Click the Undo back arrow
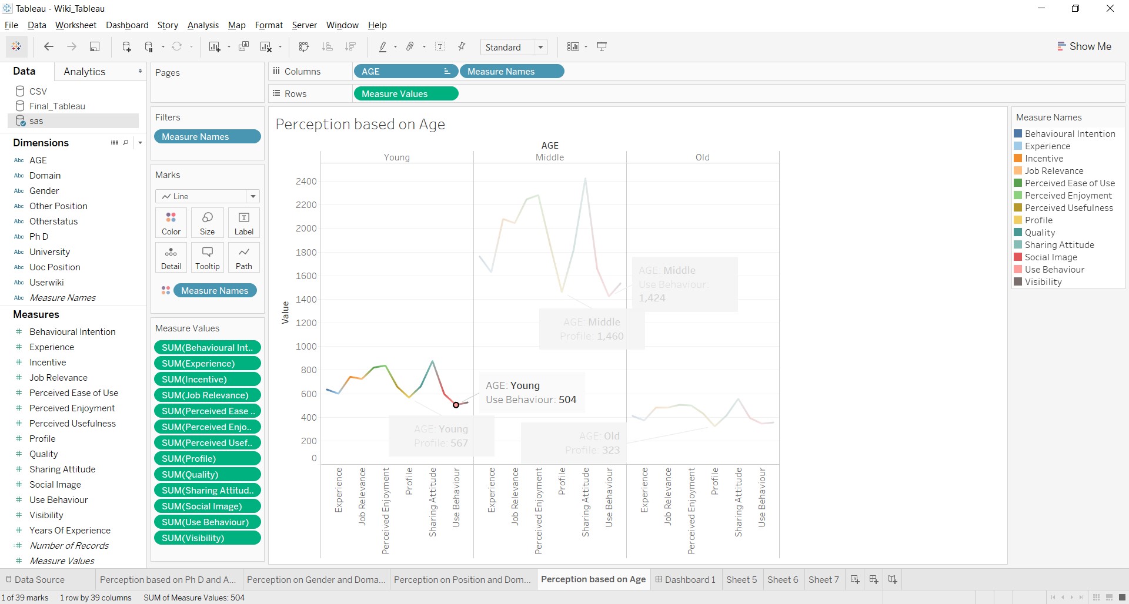1129x604 pixels. [x=49, y=46]
